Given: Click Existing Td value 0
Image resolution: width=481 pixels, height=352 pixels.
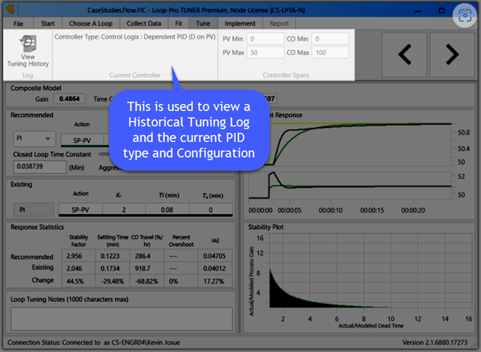Looking at the screenshot, I should [210, 210].
